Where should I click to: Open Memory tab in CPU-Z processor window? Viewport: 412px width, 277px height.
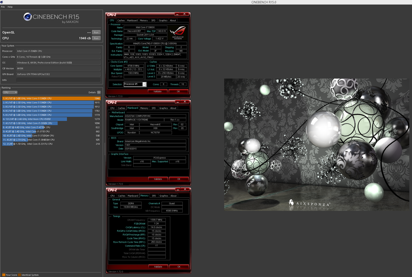[144, 20]
